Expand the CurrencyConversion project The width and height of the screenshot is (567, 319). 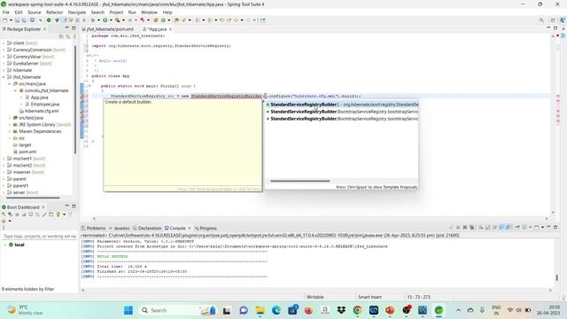(4, 50)
